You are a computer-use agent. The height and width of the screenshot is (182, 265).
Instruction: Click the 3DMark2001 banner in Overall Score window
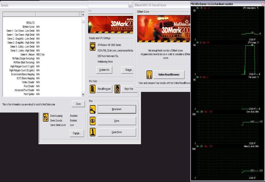(164, 29)
